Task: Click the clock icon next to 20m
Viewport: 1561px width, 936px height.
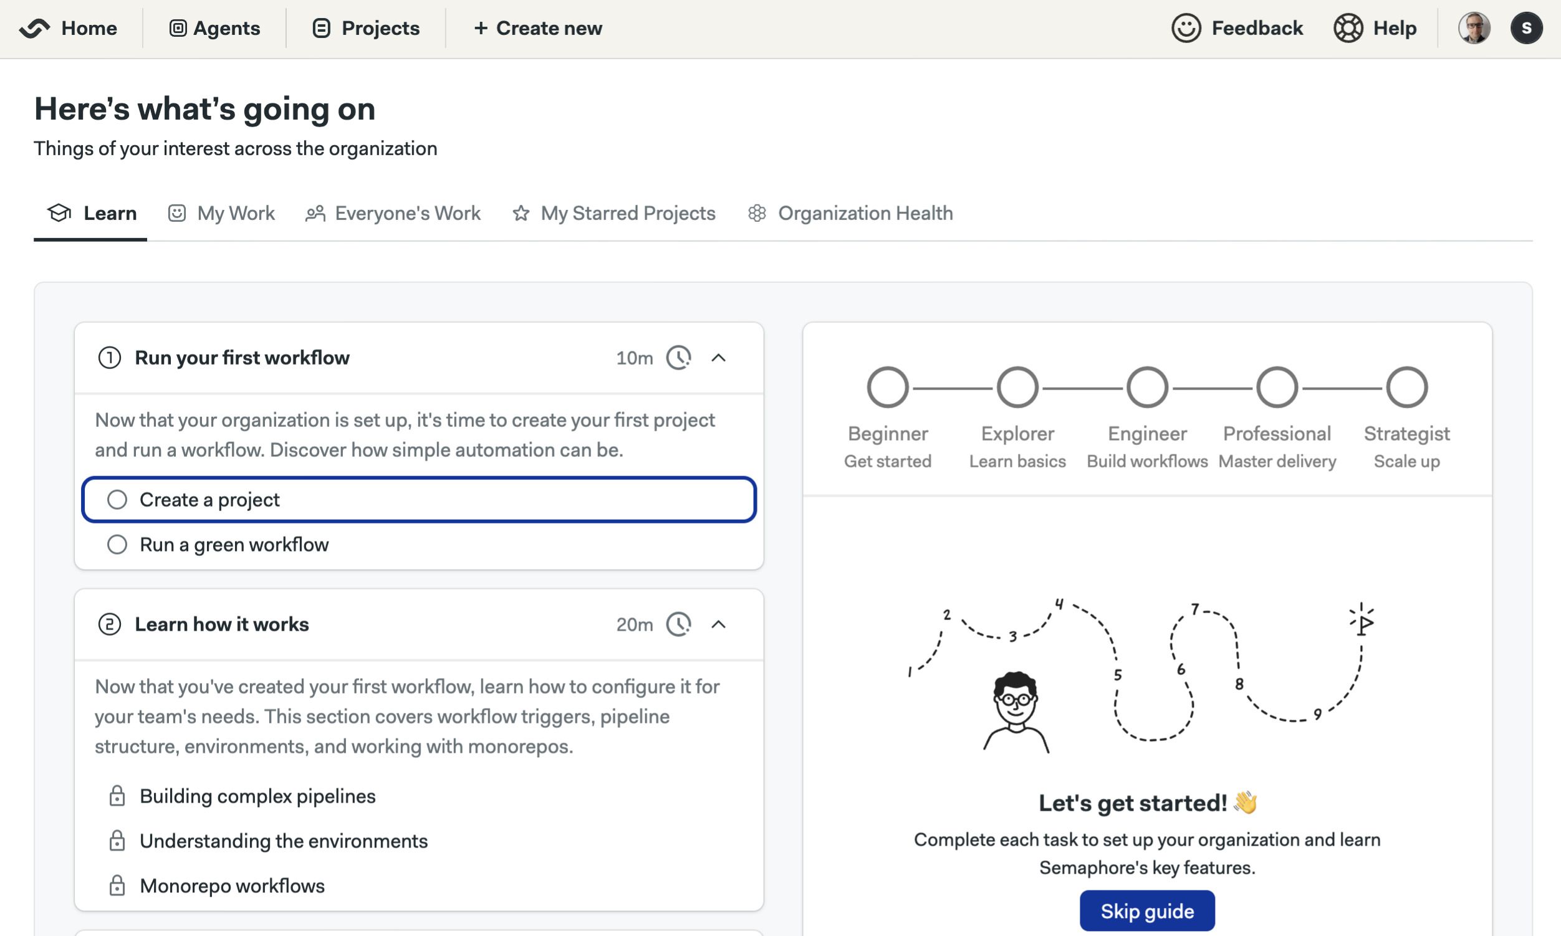Action: point(679,624)
